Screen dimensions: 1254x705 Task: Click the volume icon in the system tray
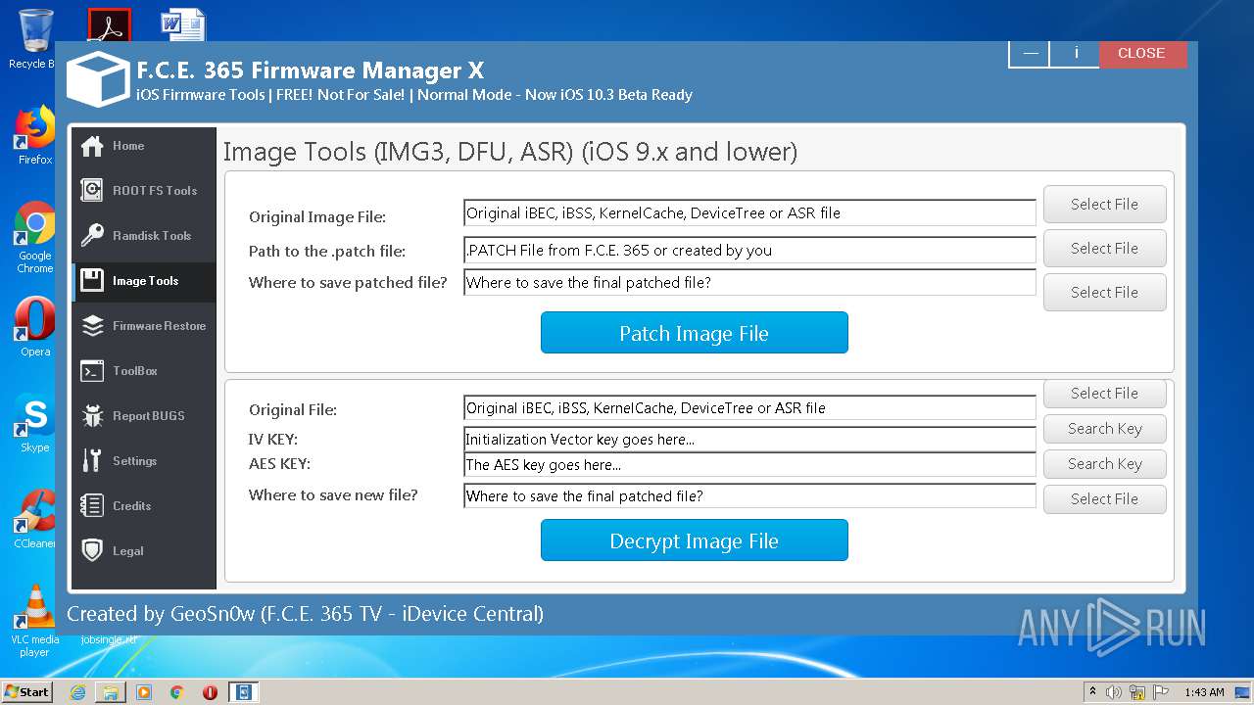coord(1114,692)
